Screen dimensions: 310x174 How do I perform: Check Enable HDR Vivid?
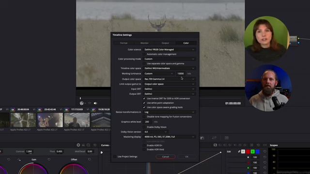144,149
